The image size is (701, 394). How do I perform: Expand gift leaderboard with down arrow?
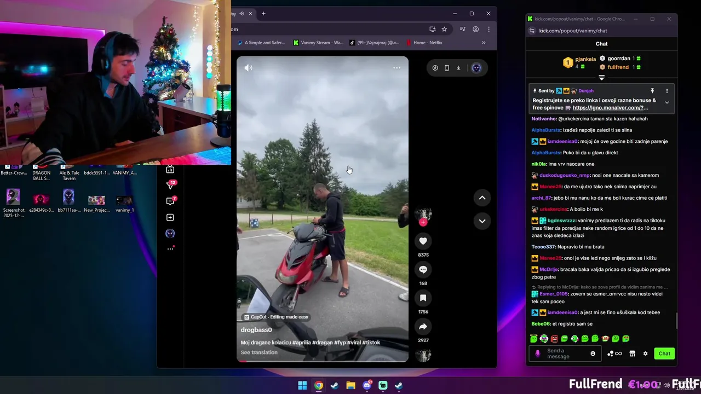601,77
